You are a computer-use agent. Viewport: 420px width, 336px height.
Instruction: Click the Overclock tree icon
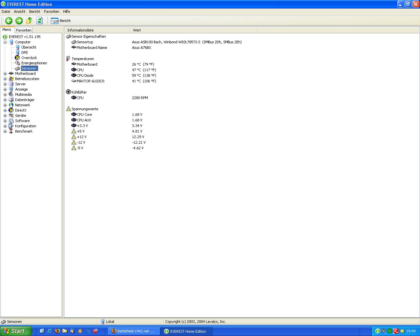pyautogui.click(x=17, y=58)
